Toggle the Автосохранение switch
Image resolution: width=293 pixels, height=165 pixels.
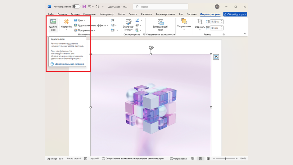(76, 7)
